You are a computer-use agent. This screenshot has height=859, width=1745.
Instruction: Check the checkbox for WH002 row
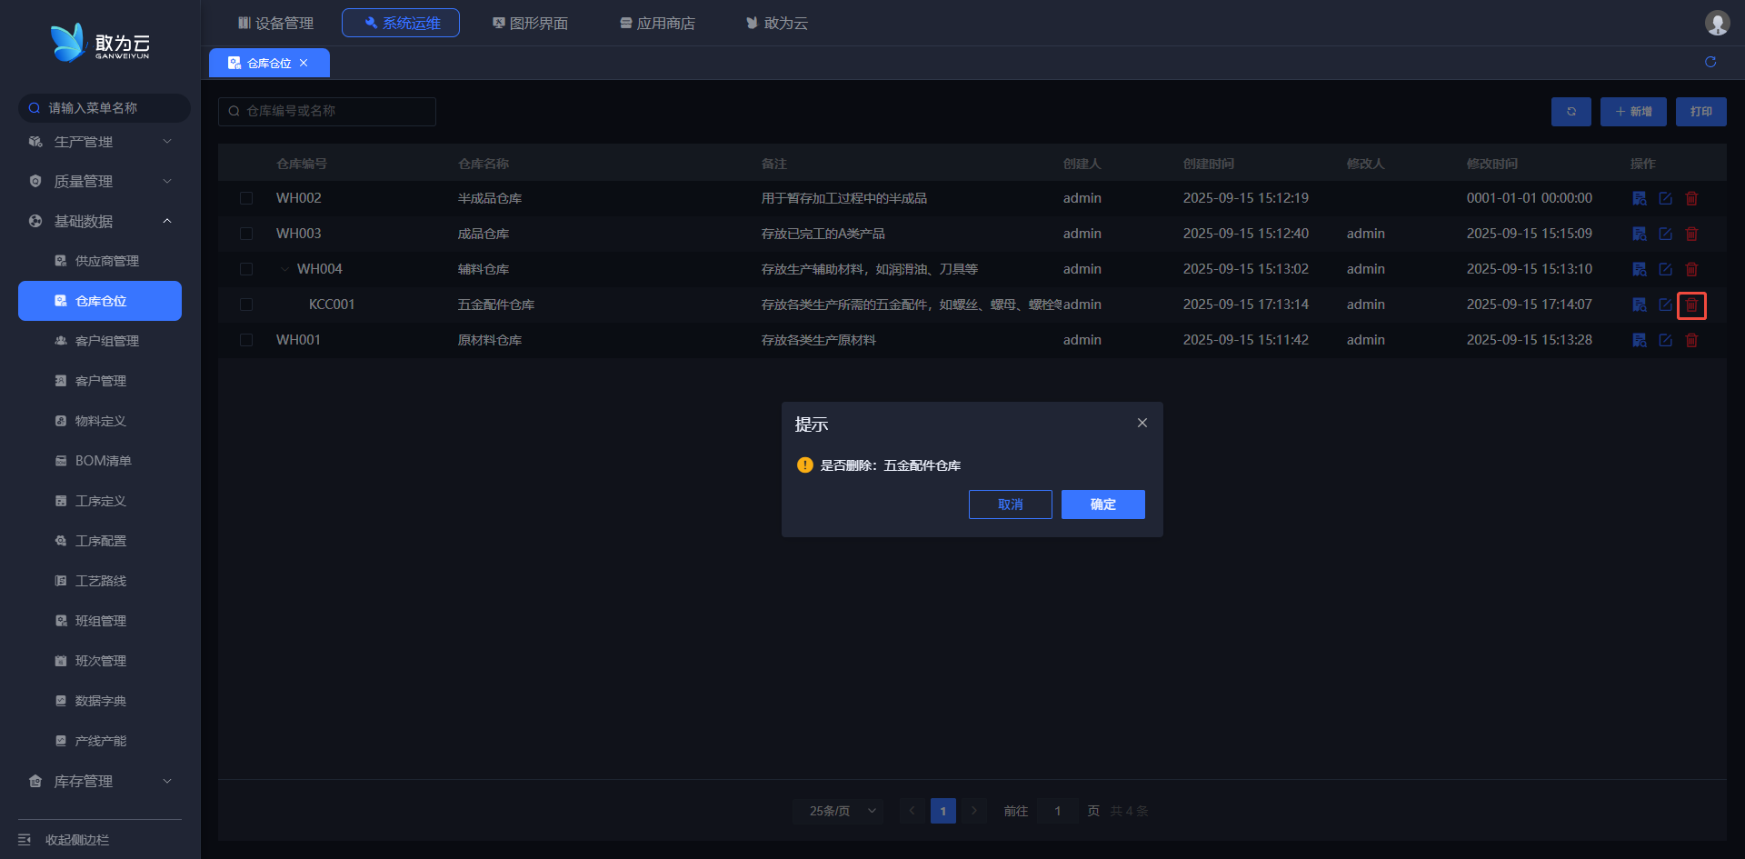[x=246, y=198]
